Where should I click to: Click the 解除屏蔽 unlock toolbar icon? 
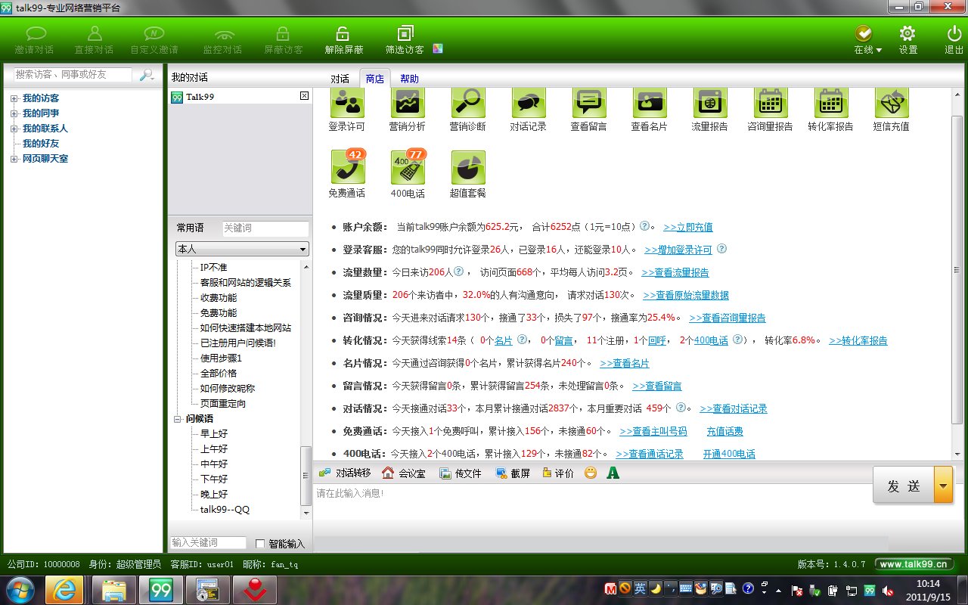[x=343, y=40]
